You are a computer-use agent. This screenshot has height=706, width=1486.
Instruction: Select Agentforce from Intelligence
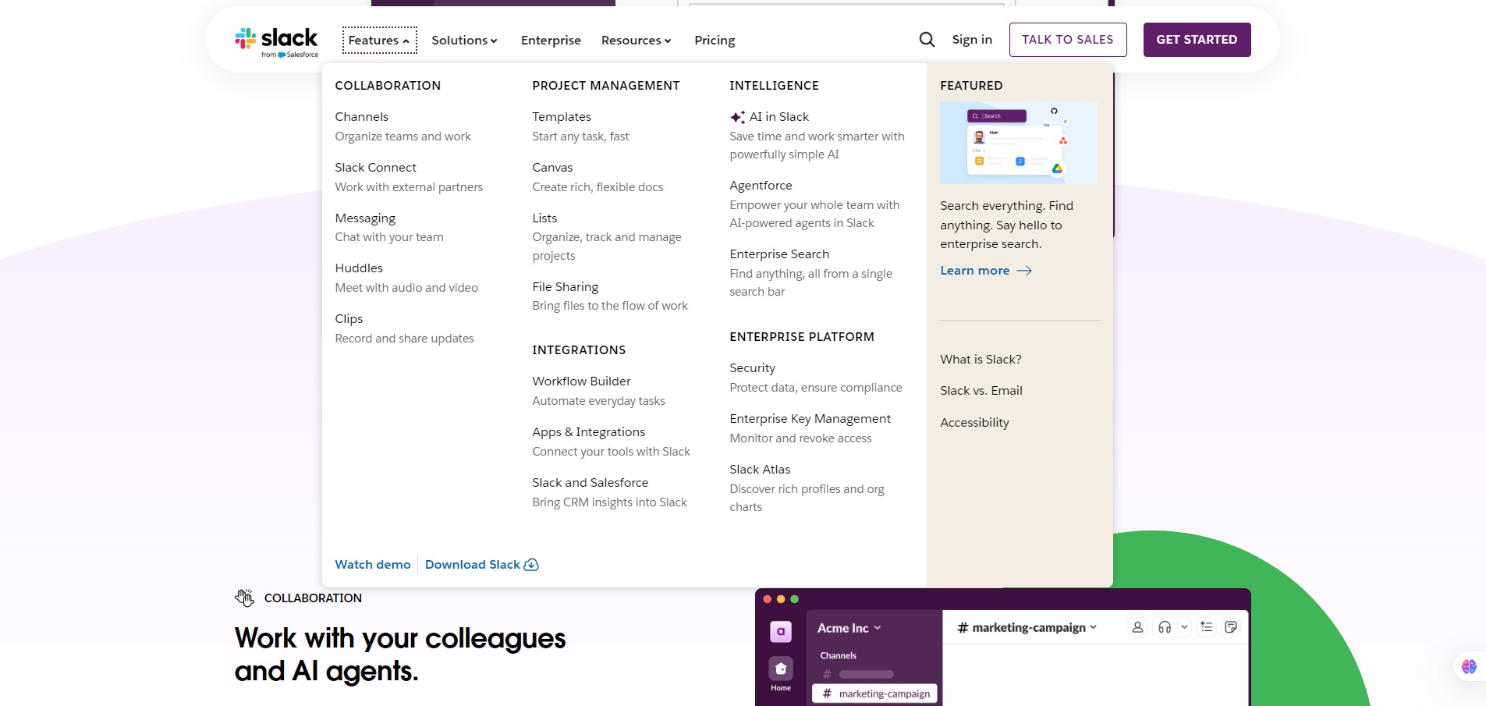click(761, 186)
